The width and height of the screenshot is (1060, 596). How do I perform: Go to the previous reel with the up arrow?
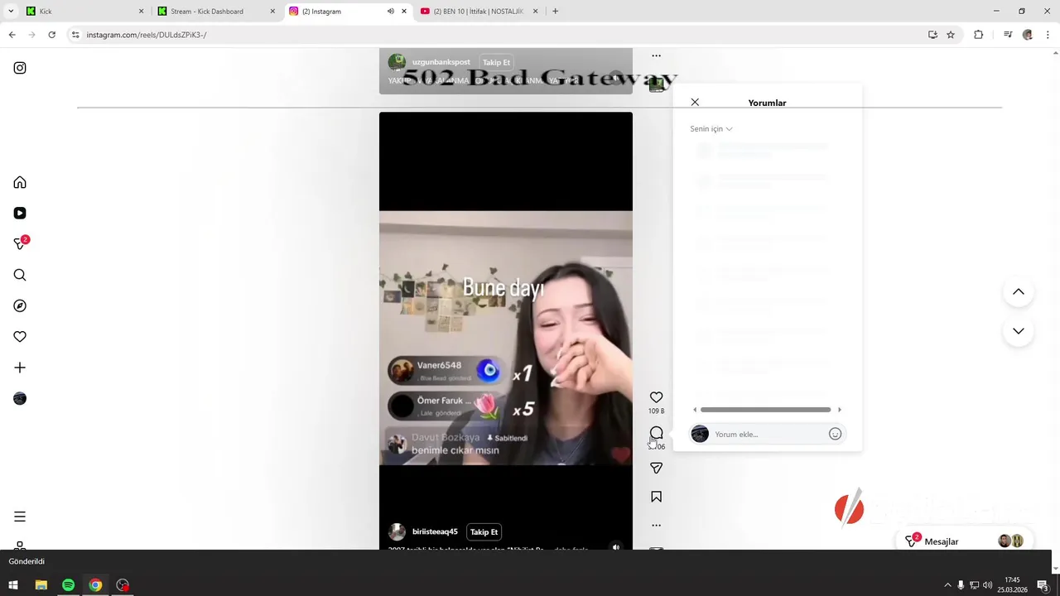click(1019, 291)
